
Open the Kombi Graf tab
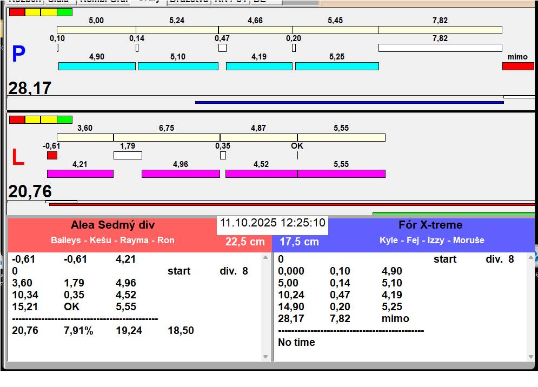pos(104,2)
